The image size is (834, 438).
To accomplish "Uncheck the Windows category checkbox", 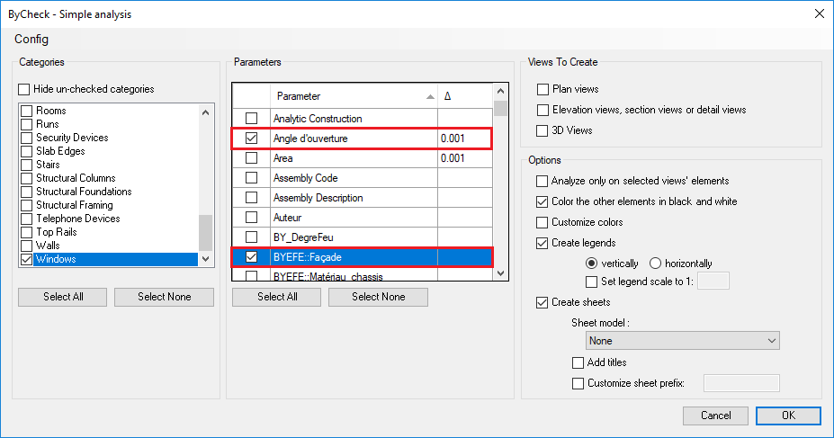I will (x=26, y=259).
